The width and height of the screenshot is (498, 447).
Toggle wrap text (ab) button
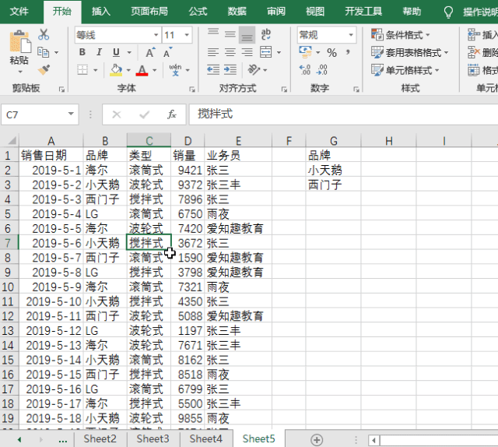coord(266,33)
